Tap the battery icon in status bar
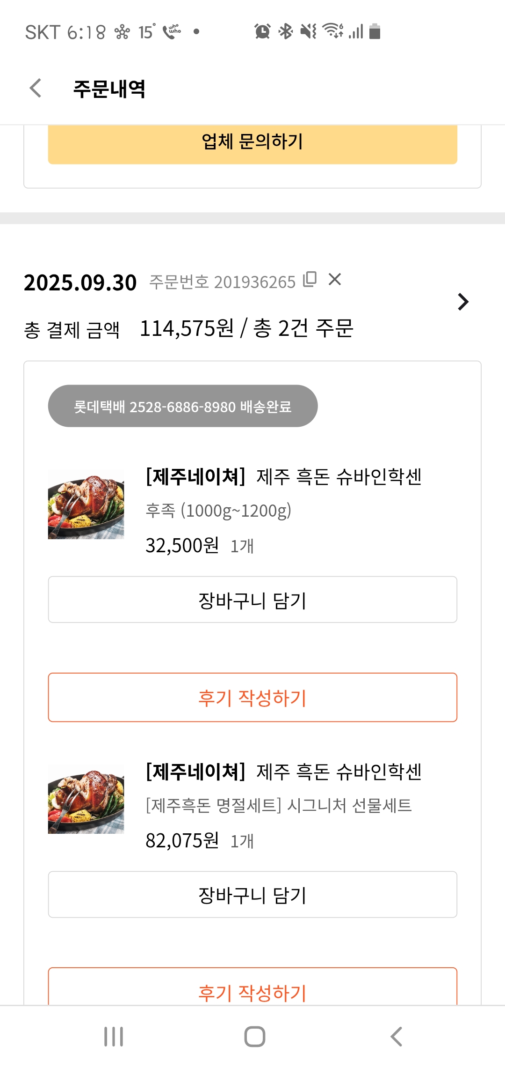Viewport: 505px width, 1068px height. [375, 31]
